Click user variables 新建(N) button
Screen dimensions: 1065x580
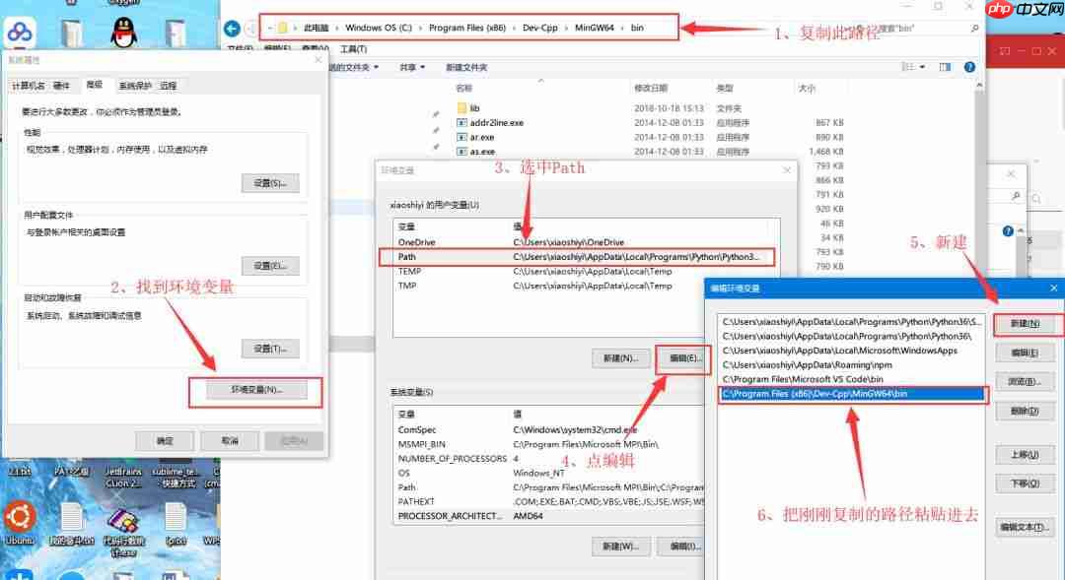621,358
